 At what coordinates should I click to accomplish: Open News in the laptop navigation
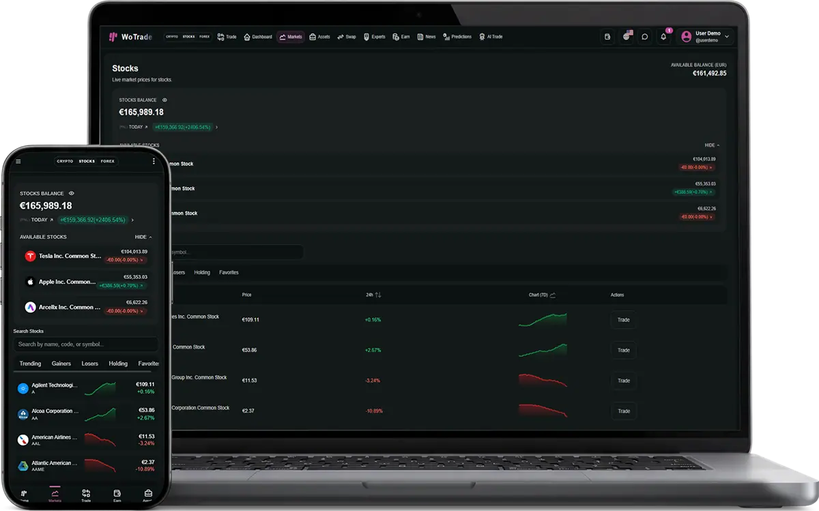coord(427,37)
